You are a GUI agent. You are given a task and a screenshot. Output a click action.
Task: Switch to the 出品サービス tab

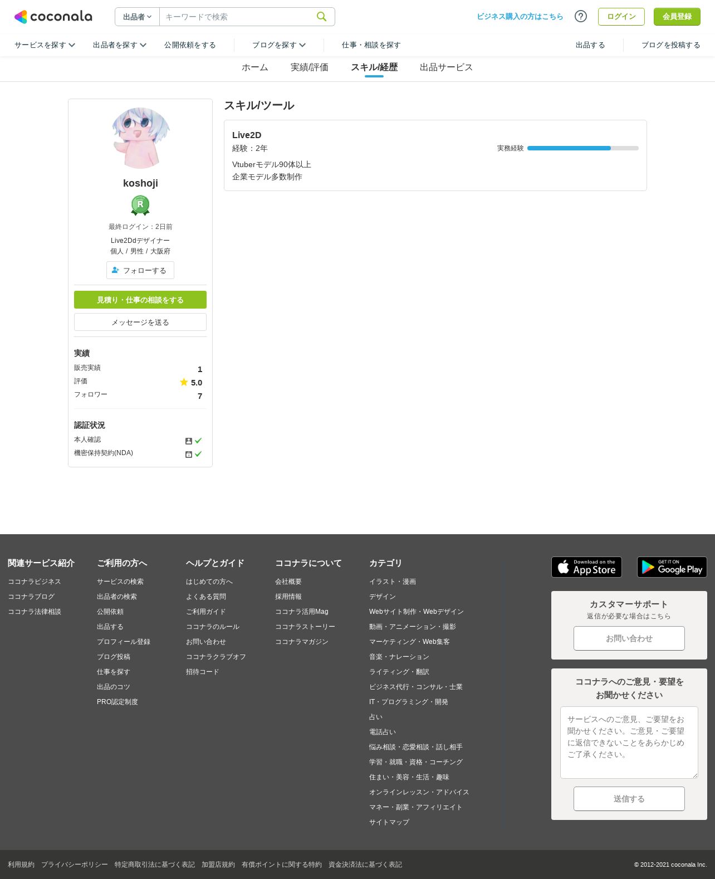pos(446,67)
